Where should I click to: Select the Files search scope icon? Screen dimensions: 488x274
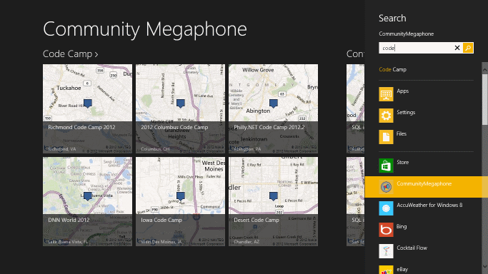(386, 137)
